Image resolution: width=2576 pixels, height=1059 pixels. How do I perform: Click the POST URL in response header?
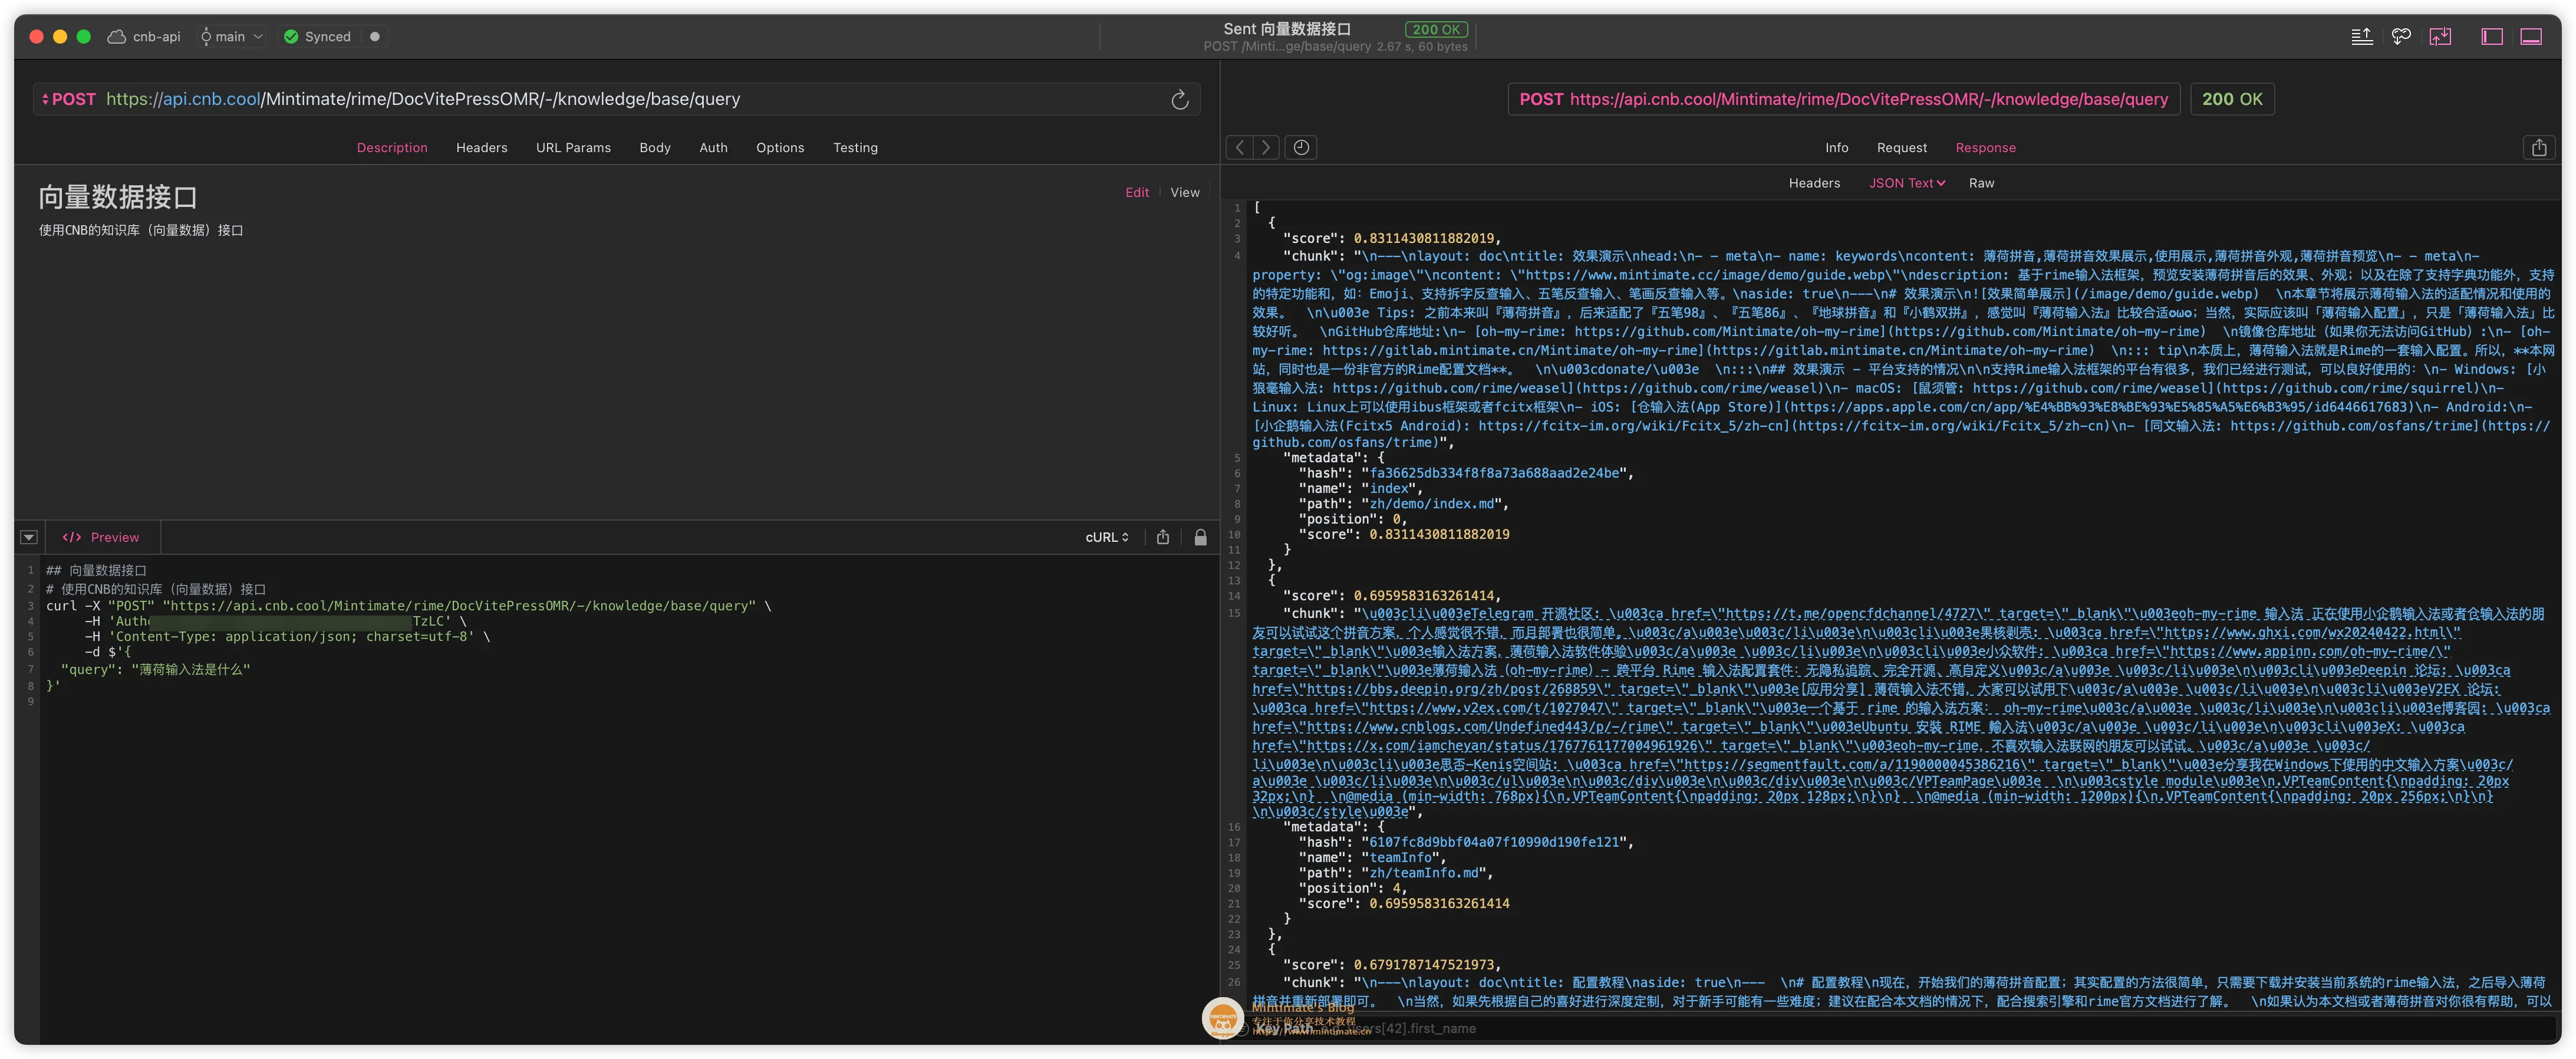click(1843, 99)
